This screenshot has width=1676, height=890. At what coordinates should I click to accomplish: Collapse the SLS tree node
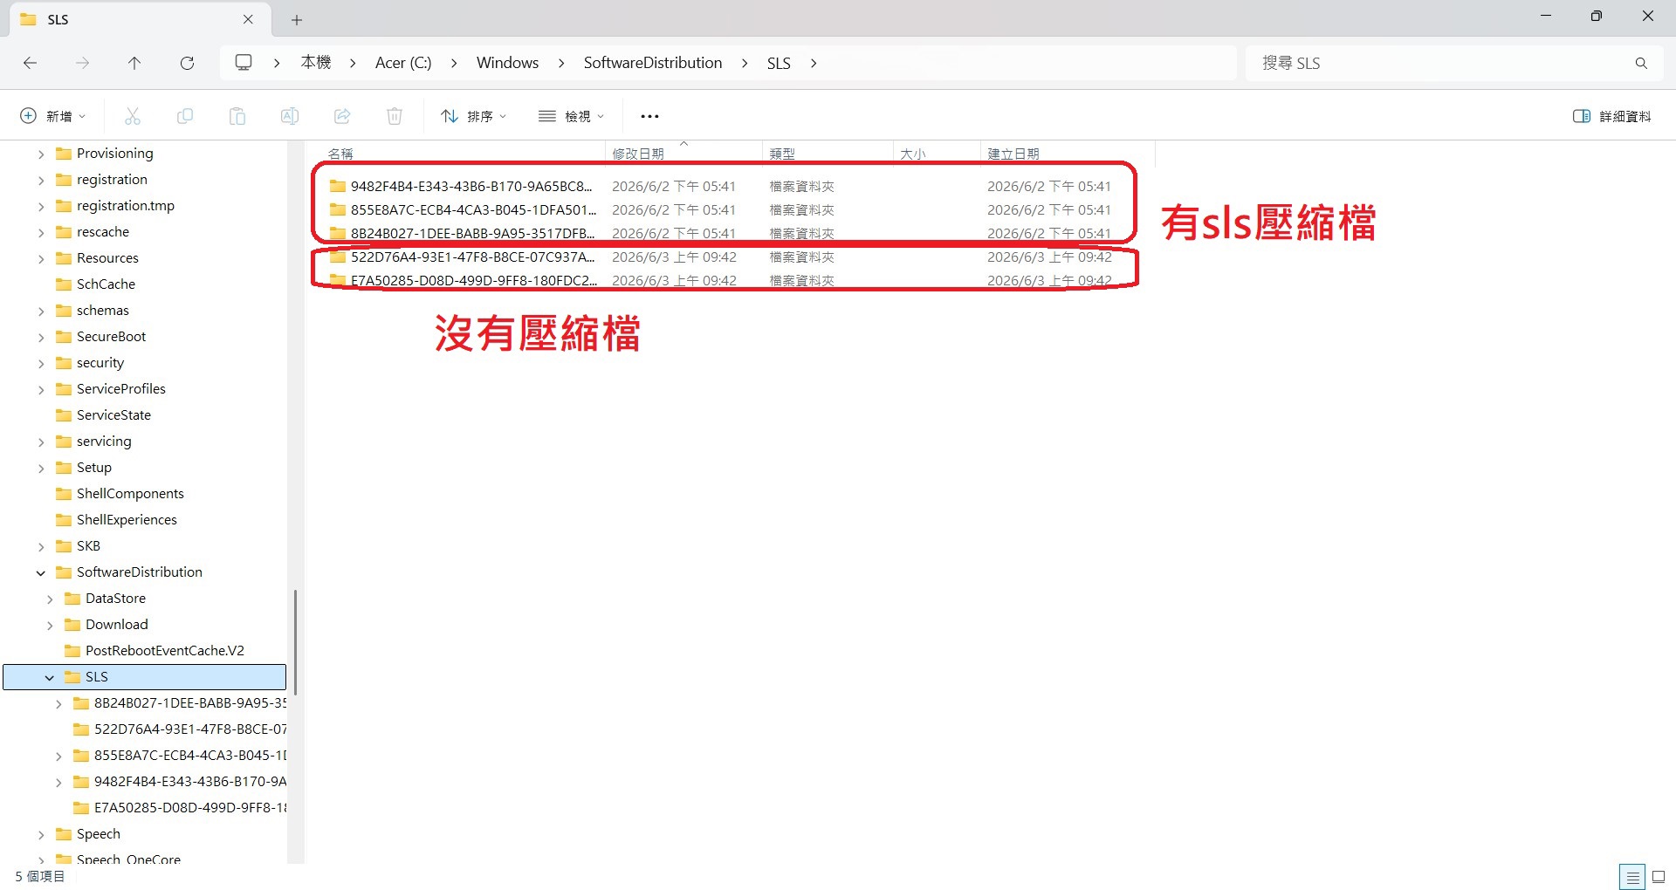pos(50,677)
